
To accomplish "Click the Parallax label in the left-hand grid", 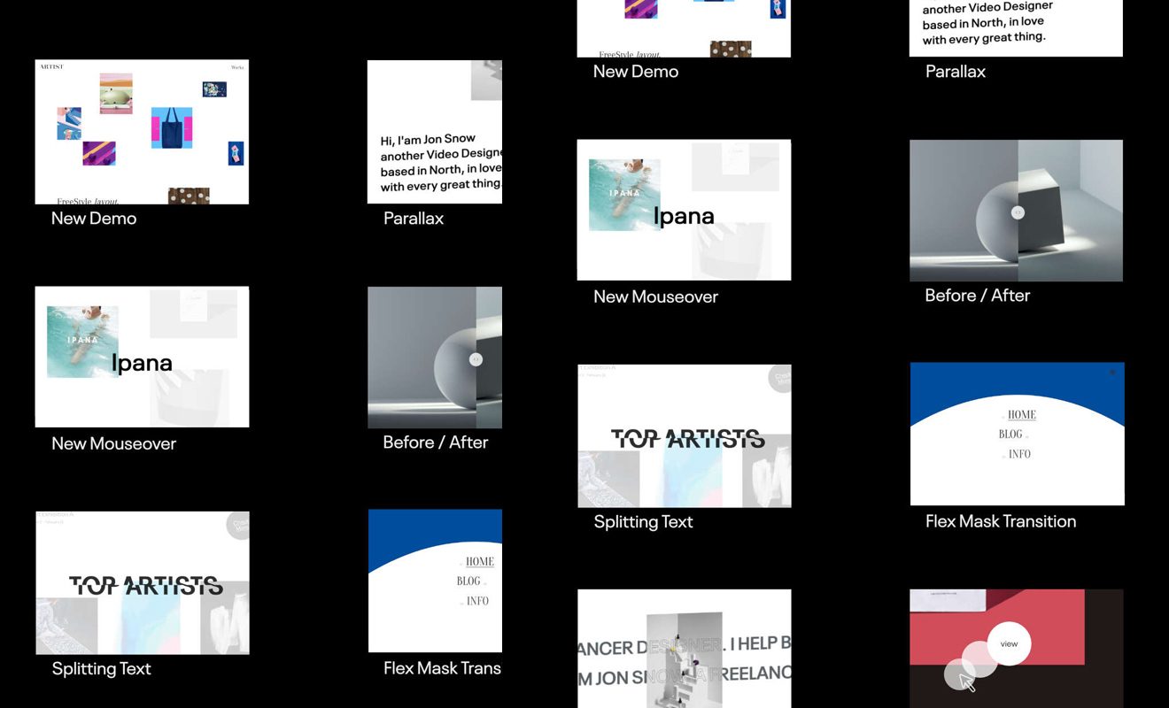I will 414,219.
